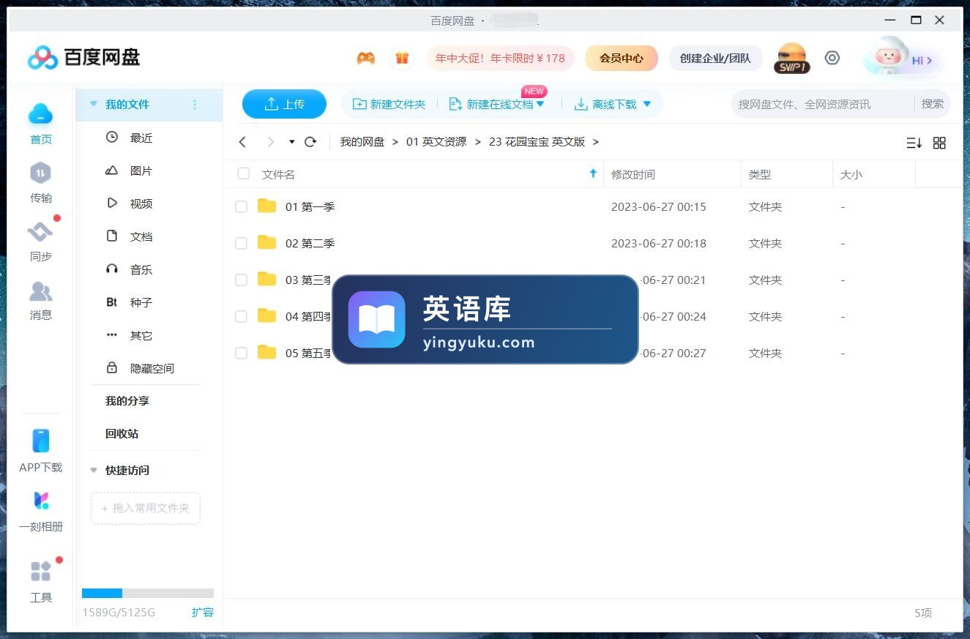This screenshot has height=639, width=970.
Task: Click the 上传 upload button
Action: tap(284, 104)
